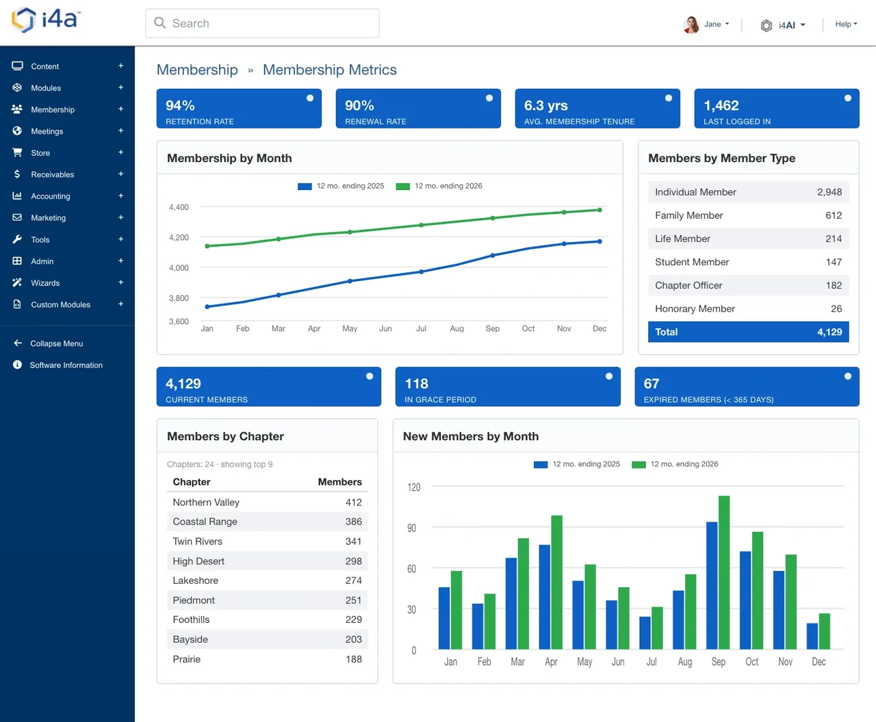Screen dimensions: 876x722
Task: Click the Store shopping cart icon
Action: point(17,152)
